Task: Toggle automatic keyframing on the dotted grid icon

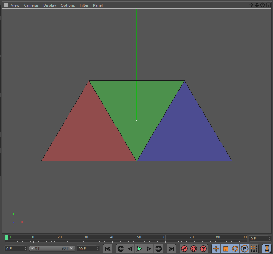Action: 254,248
